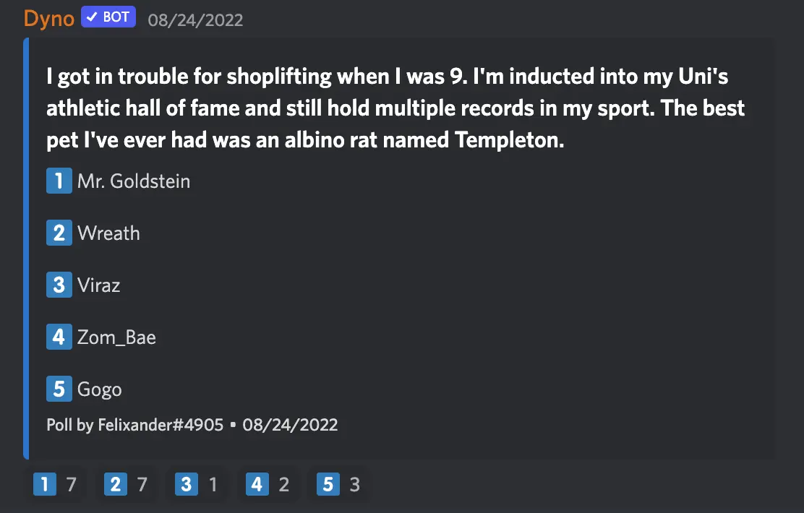The height and width of the screenshot is (513, 804).
Task: Vote using the reaction 4 button
Action: [268, 484]
